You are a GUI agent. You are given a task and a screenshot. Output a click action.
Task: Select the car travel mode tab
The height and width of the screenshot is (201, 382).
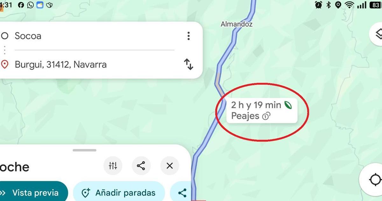point(14,167)
